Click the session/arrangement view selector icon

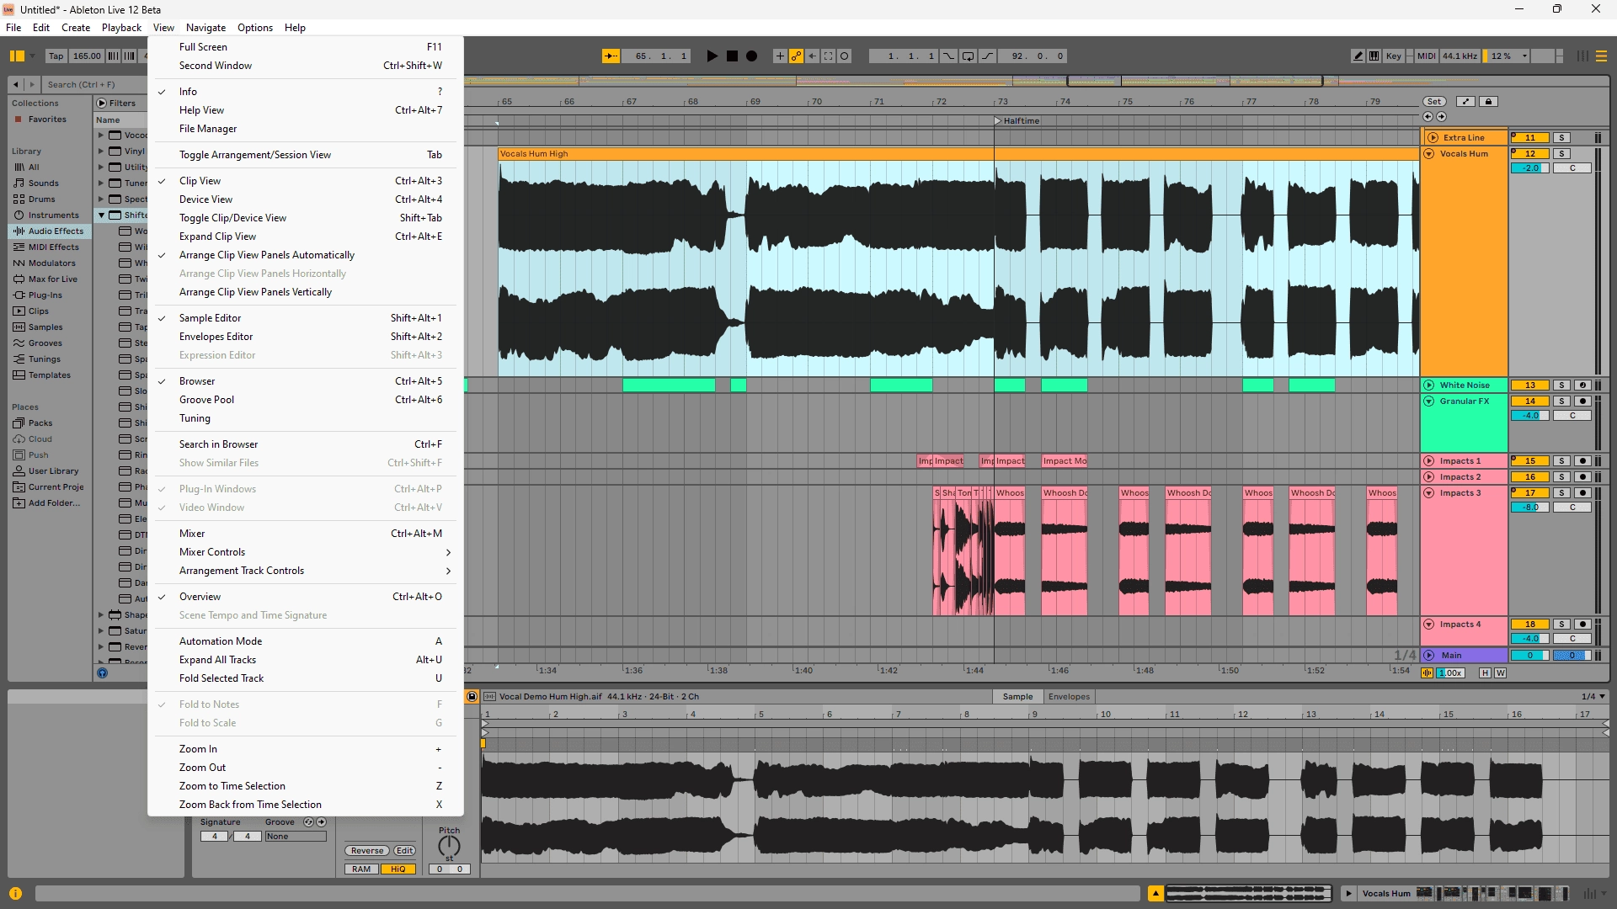point(1602,56)
